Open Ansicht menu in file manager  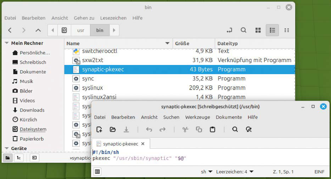click(60, 18)
